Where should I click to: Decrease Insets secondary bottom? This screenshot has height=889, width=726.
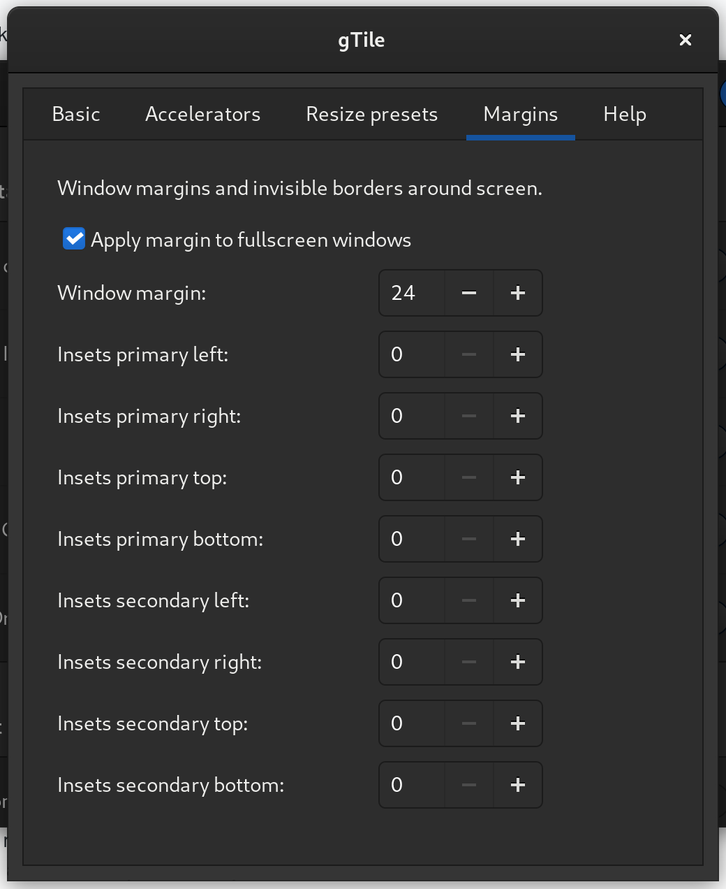pos(469,785)
